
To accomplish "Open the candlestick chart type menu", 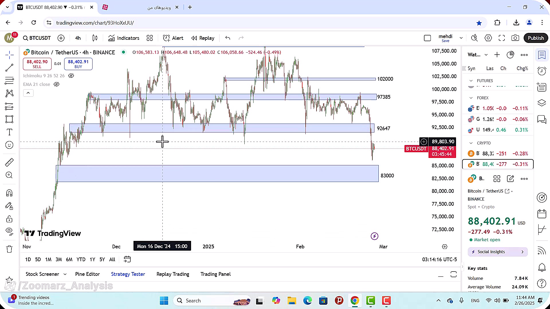I will 95,38.
